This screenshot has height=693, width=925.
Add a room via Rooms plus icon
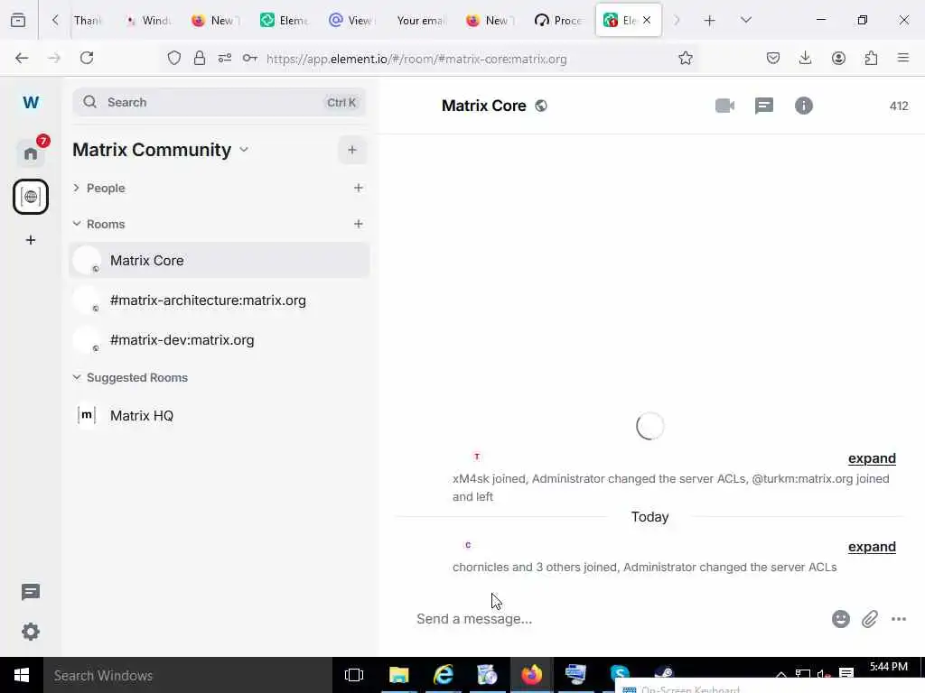tap(358, 224)
